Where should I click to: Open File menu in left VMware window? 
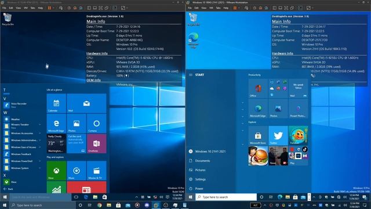(x=4, y=8)
